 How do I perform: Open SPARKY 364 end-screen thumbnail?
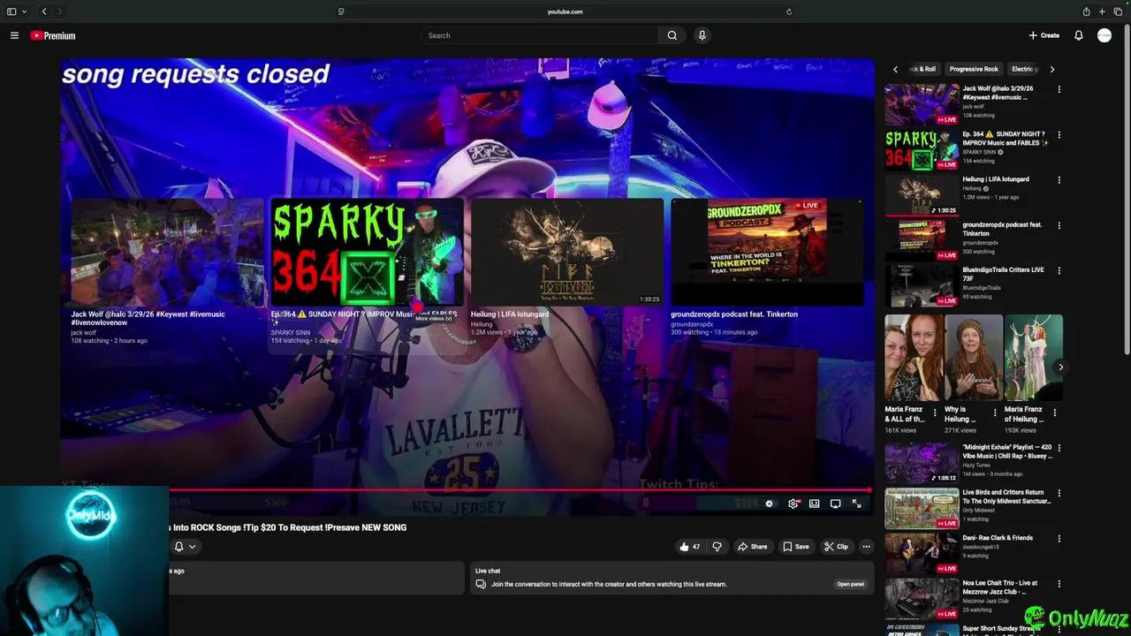coord(367,253)
